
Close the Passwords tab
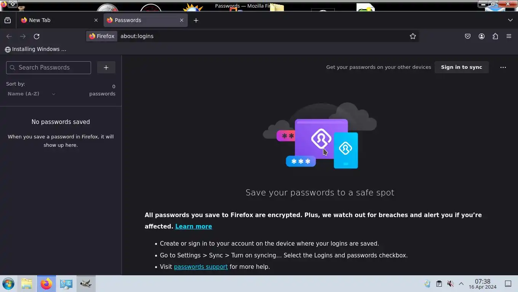pyautogui.click(x=182, y=20)
